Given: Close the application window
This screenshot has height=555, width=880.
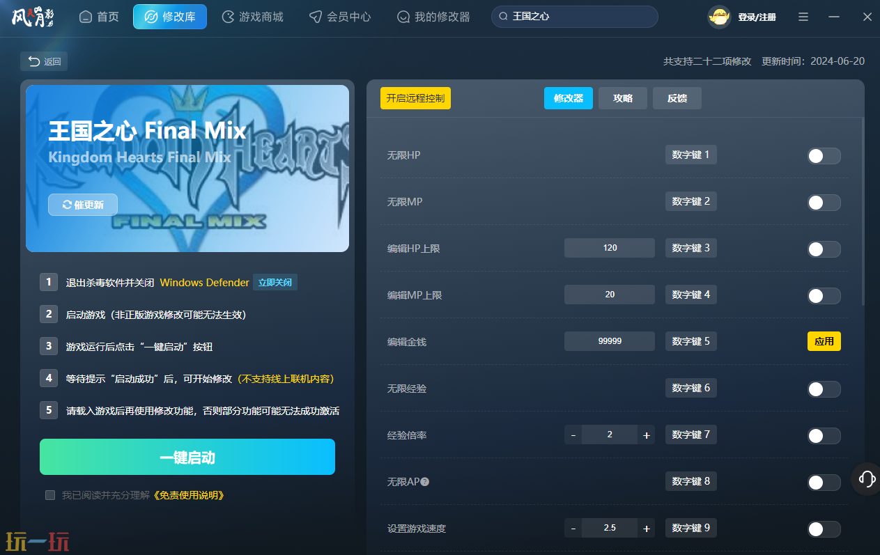Looking at the screenshot, I should [x=867, y=17].
